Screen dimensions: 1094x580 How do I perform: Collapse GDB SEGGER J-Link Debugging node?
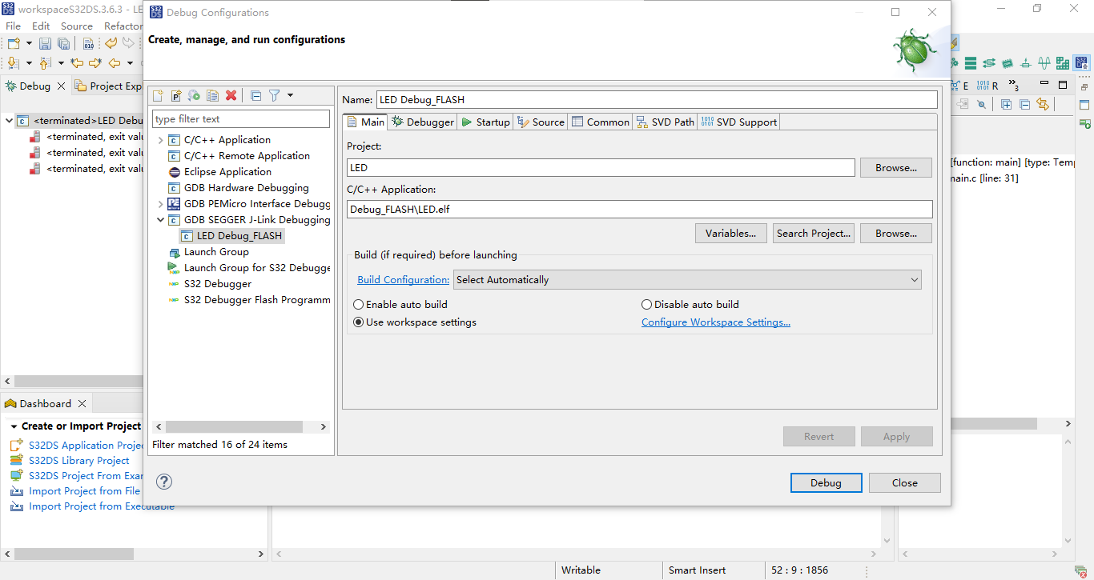(x=160, y=220)
